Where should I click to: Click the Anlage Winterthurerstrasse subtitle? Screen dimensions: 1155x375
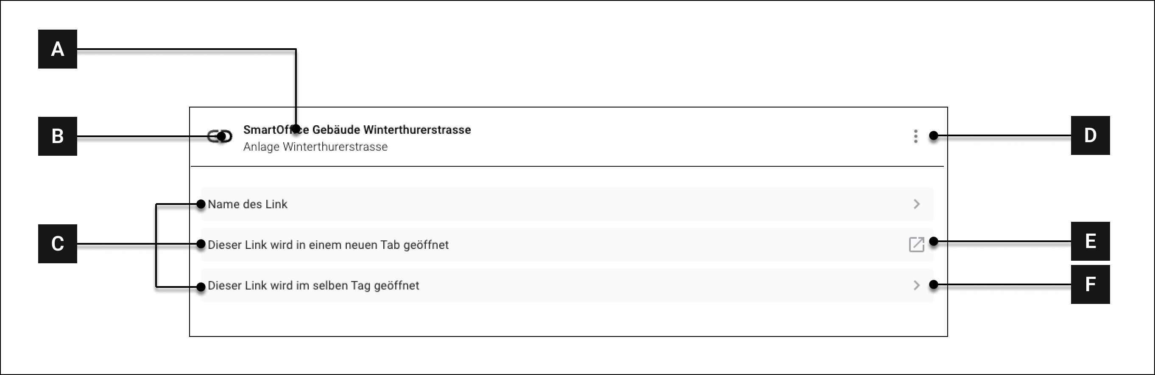[x=315, y=147]
